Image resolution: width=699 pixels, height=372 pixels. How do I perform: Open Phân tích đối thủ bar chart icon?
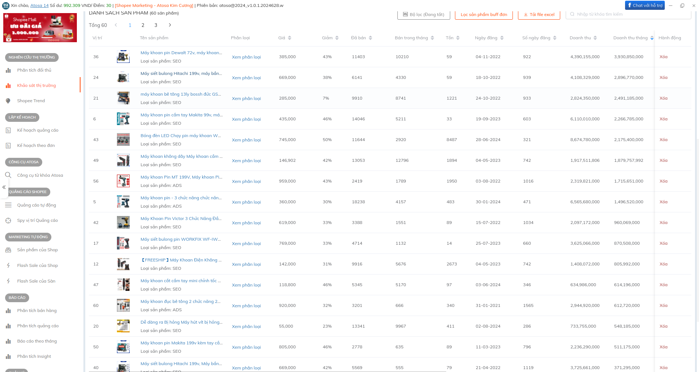8,70
